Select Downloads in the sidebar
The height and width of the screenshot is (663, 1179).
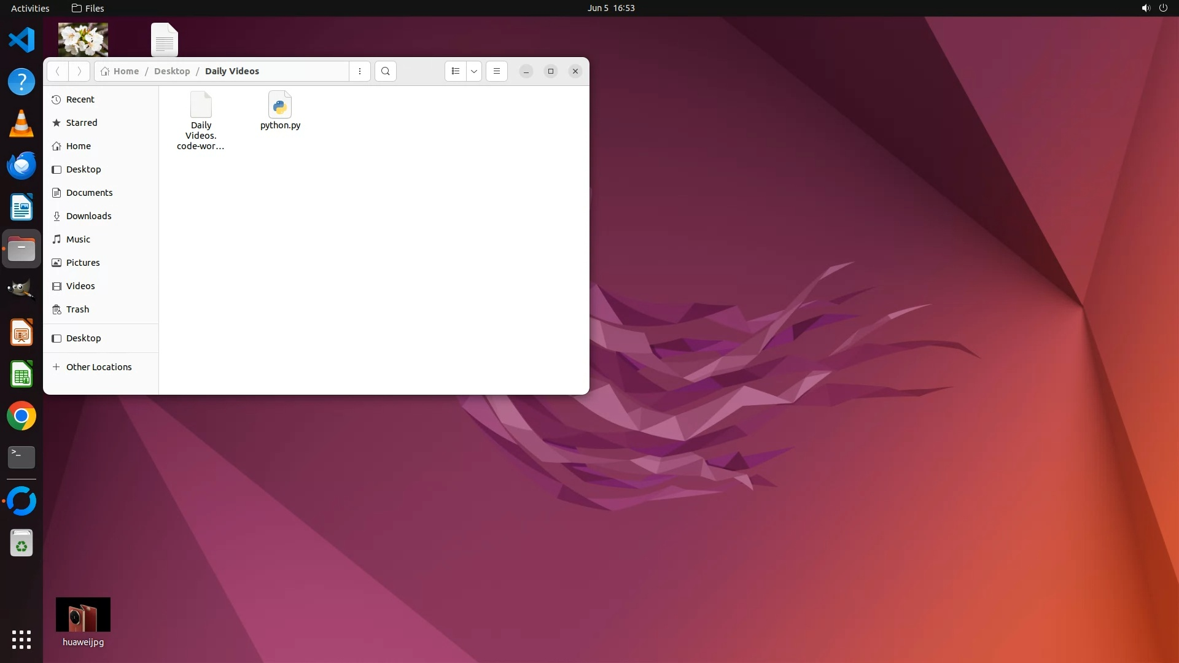tap(88, 216)
